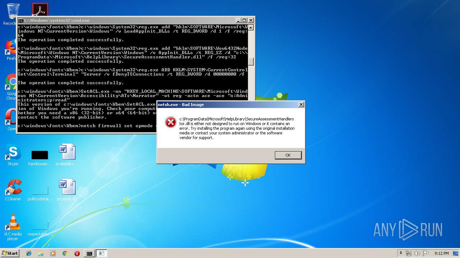Click the dialog error message text

[x=237, y=128]
